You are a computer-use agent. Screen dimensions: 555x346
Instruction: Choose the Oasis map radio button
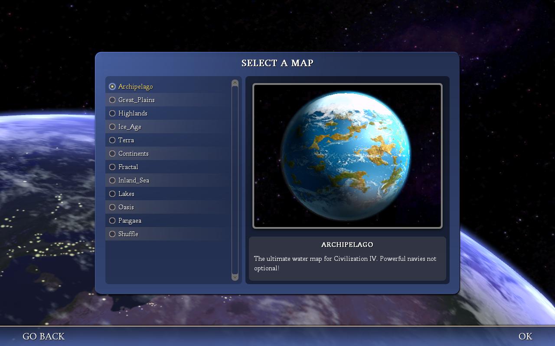[112, 207]
